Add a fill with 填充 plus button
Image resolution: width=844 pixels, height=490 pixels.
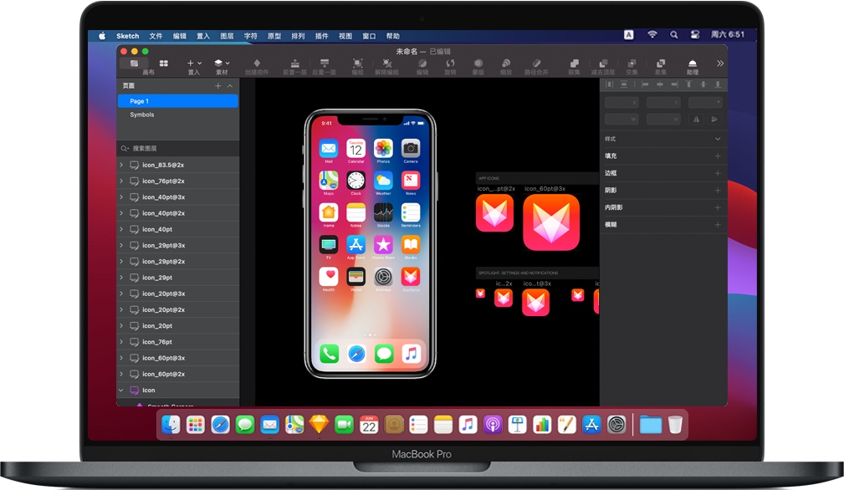pyautogui.click(x=717, y=156)
